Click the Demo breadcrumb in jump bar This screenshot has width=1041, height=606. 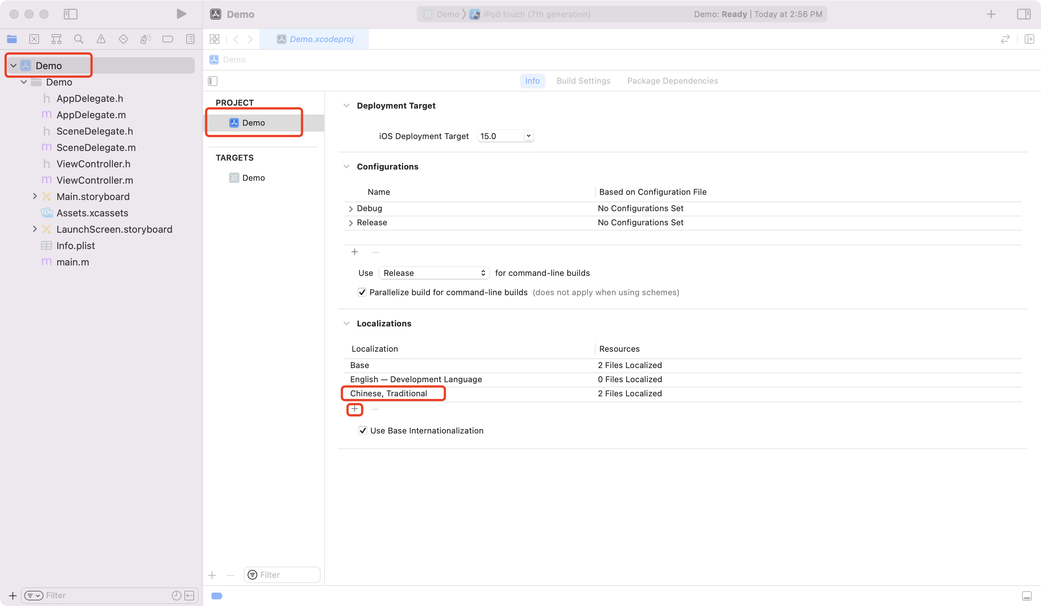[228, 59]
